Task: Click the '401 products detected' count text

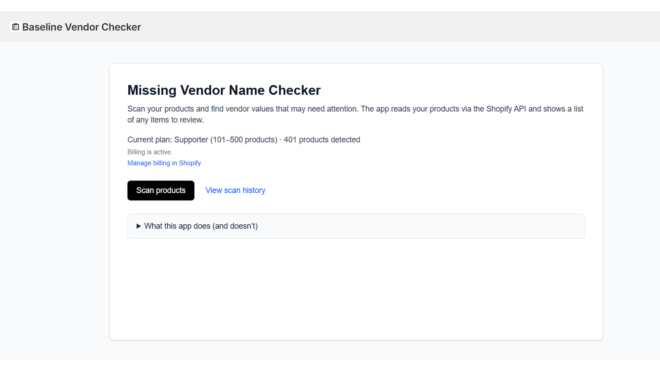Action: tap(322, 140)
